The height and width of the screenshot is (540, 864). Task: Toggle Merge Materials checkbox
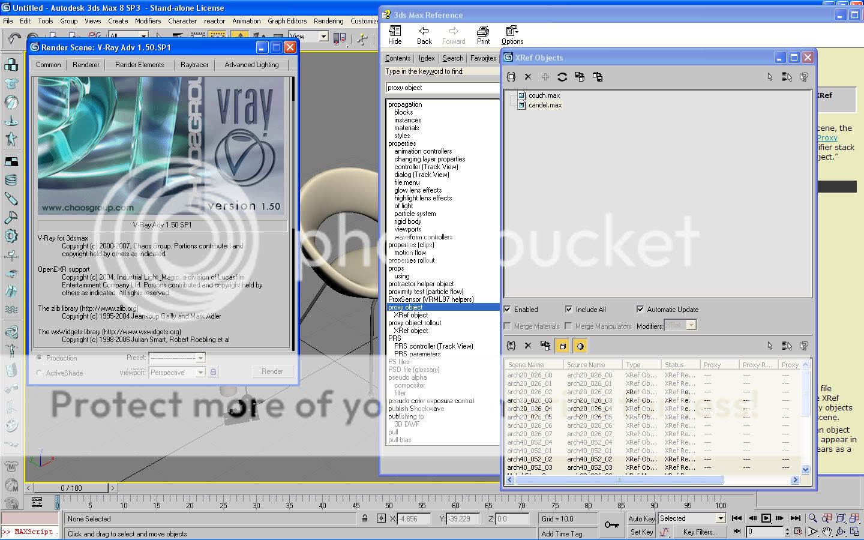coord(508,326)
